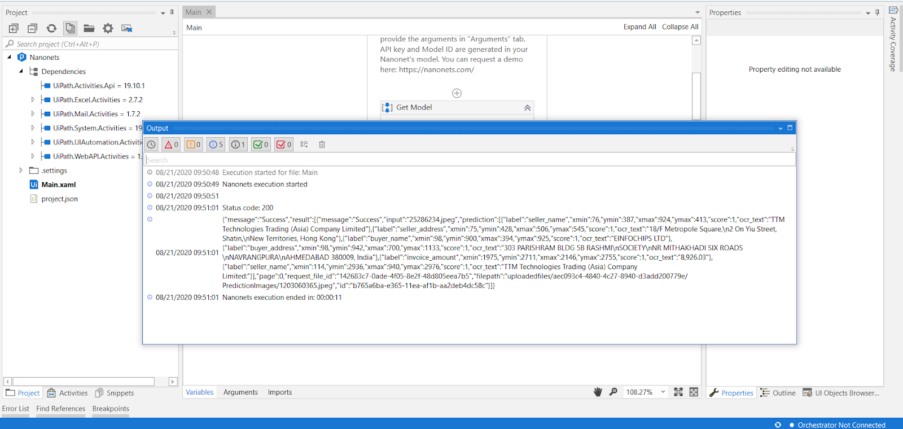Expand the UiPath.WebAPI.Activities dependency
The width and height of the screenshot is (903, 429).
pos(33,156)
